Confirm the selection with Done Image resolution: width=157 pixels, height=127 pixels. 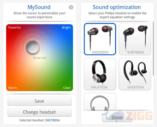click(117, 118)
